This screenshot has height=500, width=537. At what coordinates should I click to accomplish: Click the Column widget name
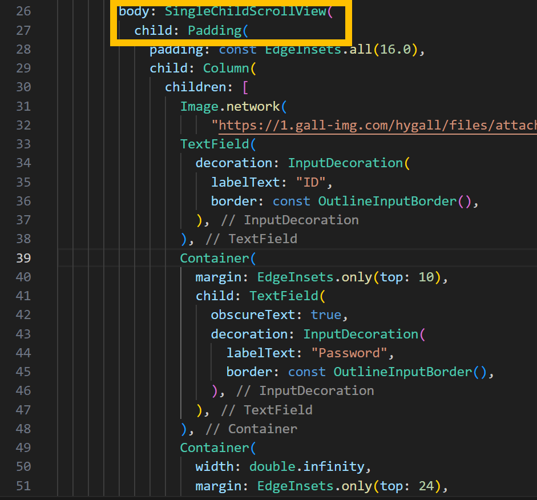(x=225, y=68)
